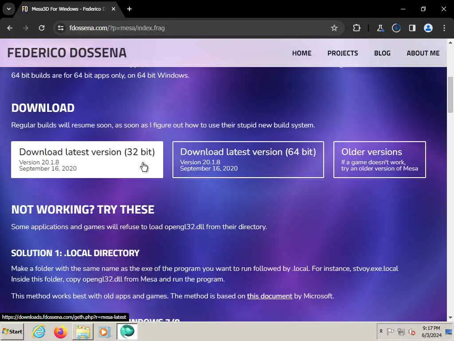
Task: Open the network tray icon
Action: click(x=401, y=331)
